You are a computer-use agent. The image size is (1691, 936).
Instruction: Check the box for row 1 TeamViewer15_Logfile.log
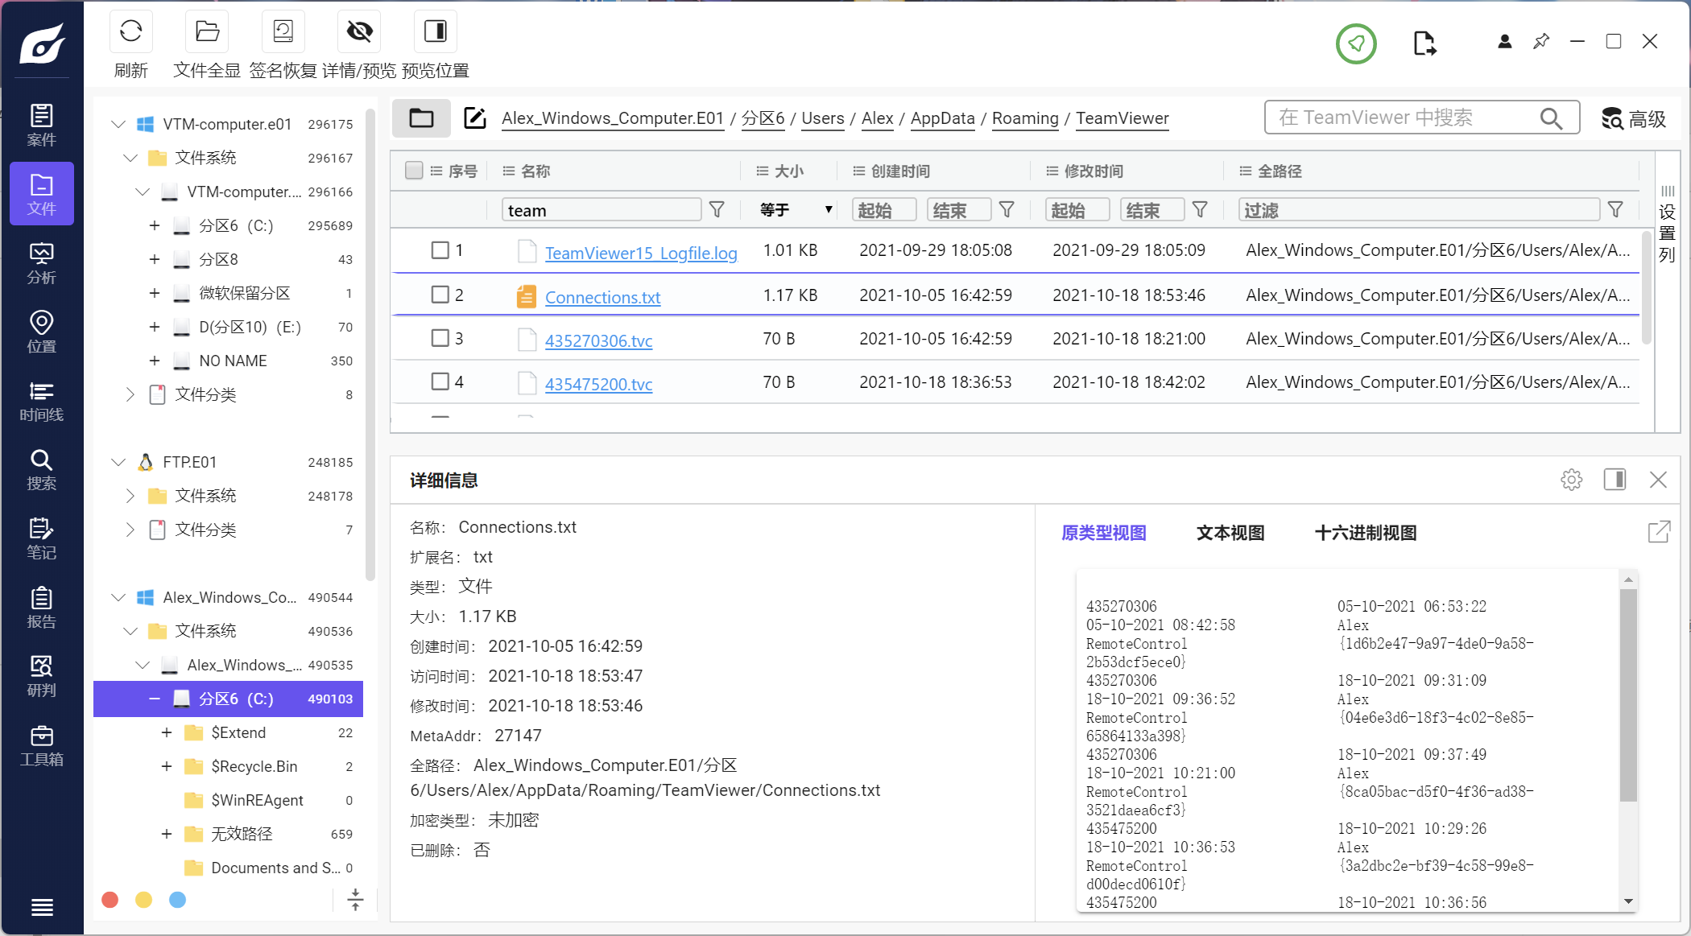coord(440,250)
